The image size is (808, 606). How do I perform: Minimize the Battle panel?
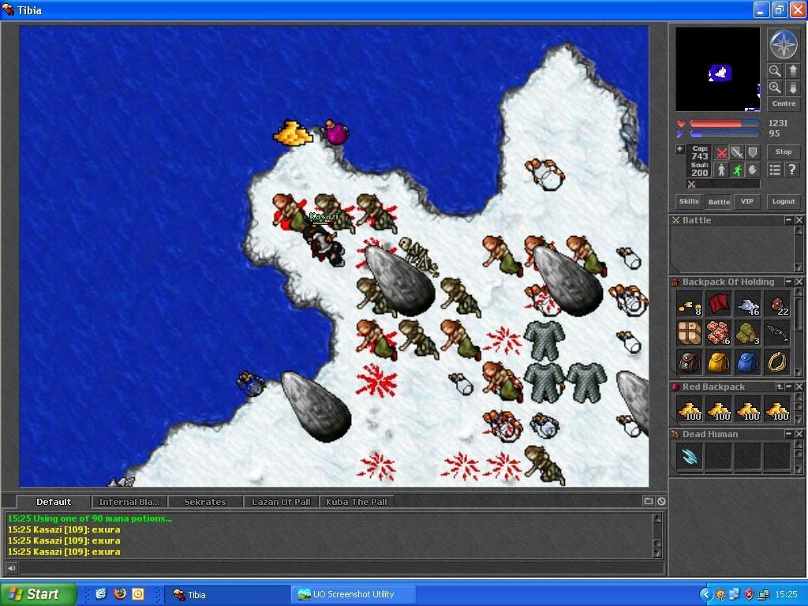click(788, 220)
